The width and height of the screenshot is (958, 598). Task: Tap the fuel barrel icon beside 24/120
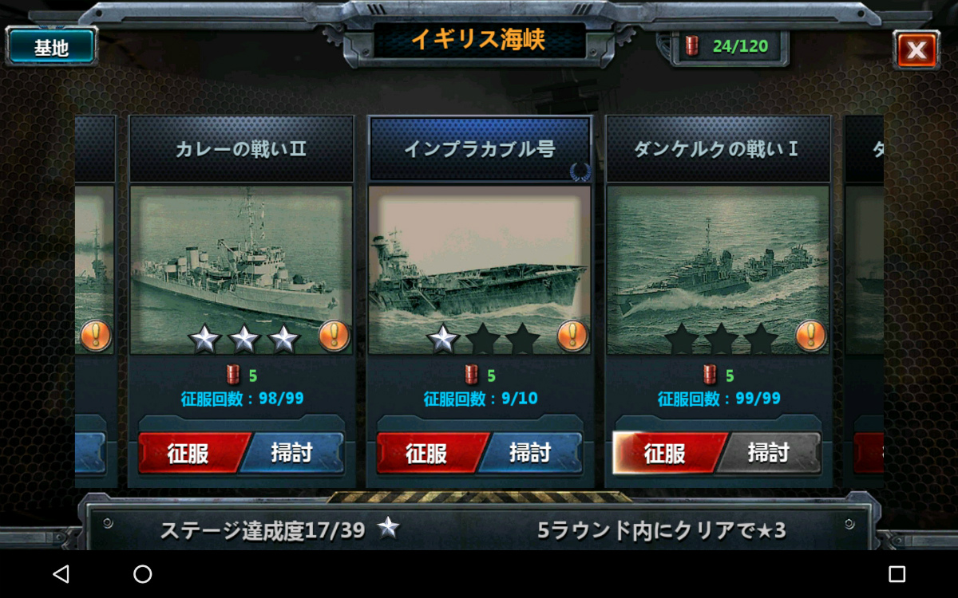click(692, 46)
